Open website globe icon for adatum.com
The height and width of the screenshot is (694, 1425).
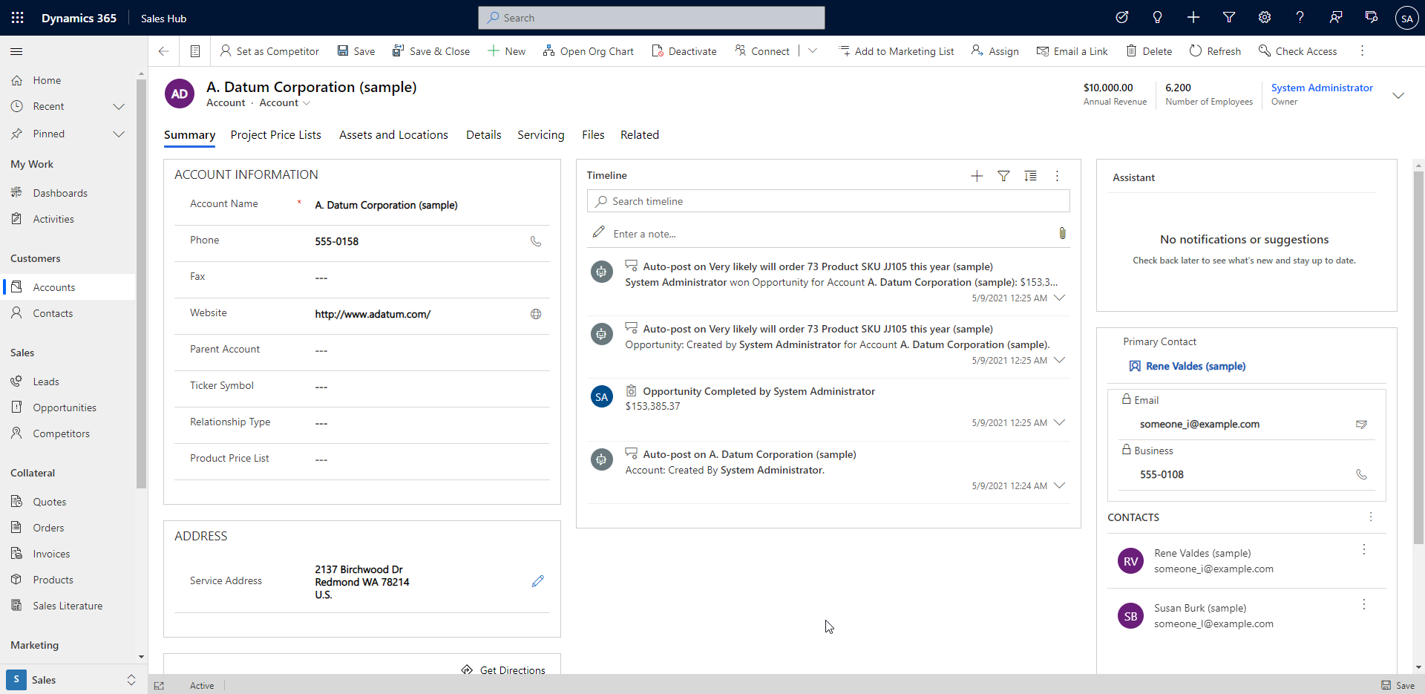pos(536,314)
